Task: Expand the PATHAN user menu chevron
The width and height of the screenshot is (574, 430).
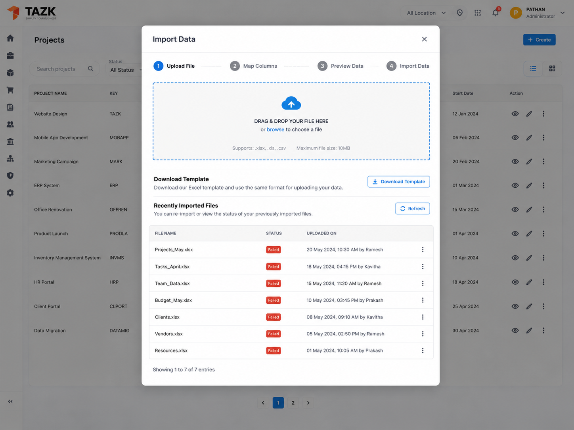Action: pyautogui.click(x=563, y=13)
